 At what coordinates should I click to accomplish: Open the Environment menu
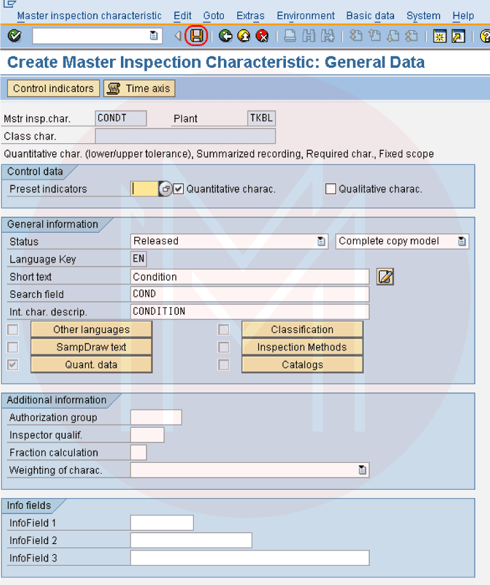tap(306, 15)
